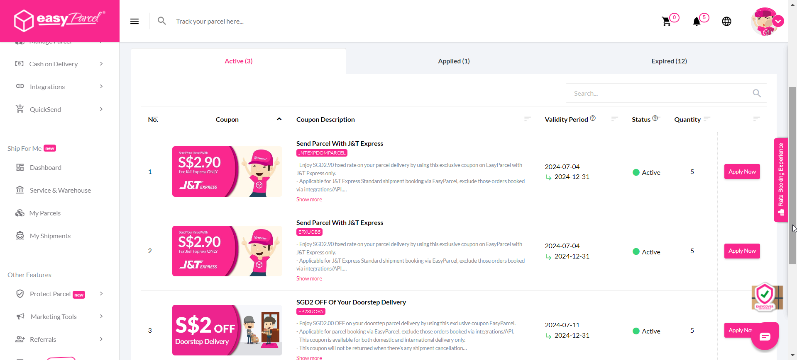The width and height of the screenshot is (797, 360).
Task: Open My Shipments in the sidebar
Action: point(50,236)
